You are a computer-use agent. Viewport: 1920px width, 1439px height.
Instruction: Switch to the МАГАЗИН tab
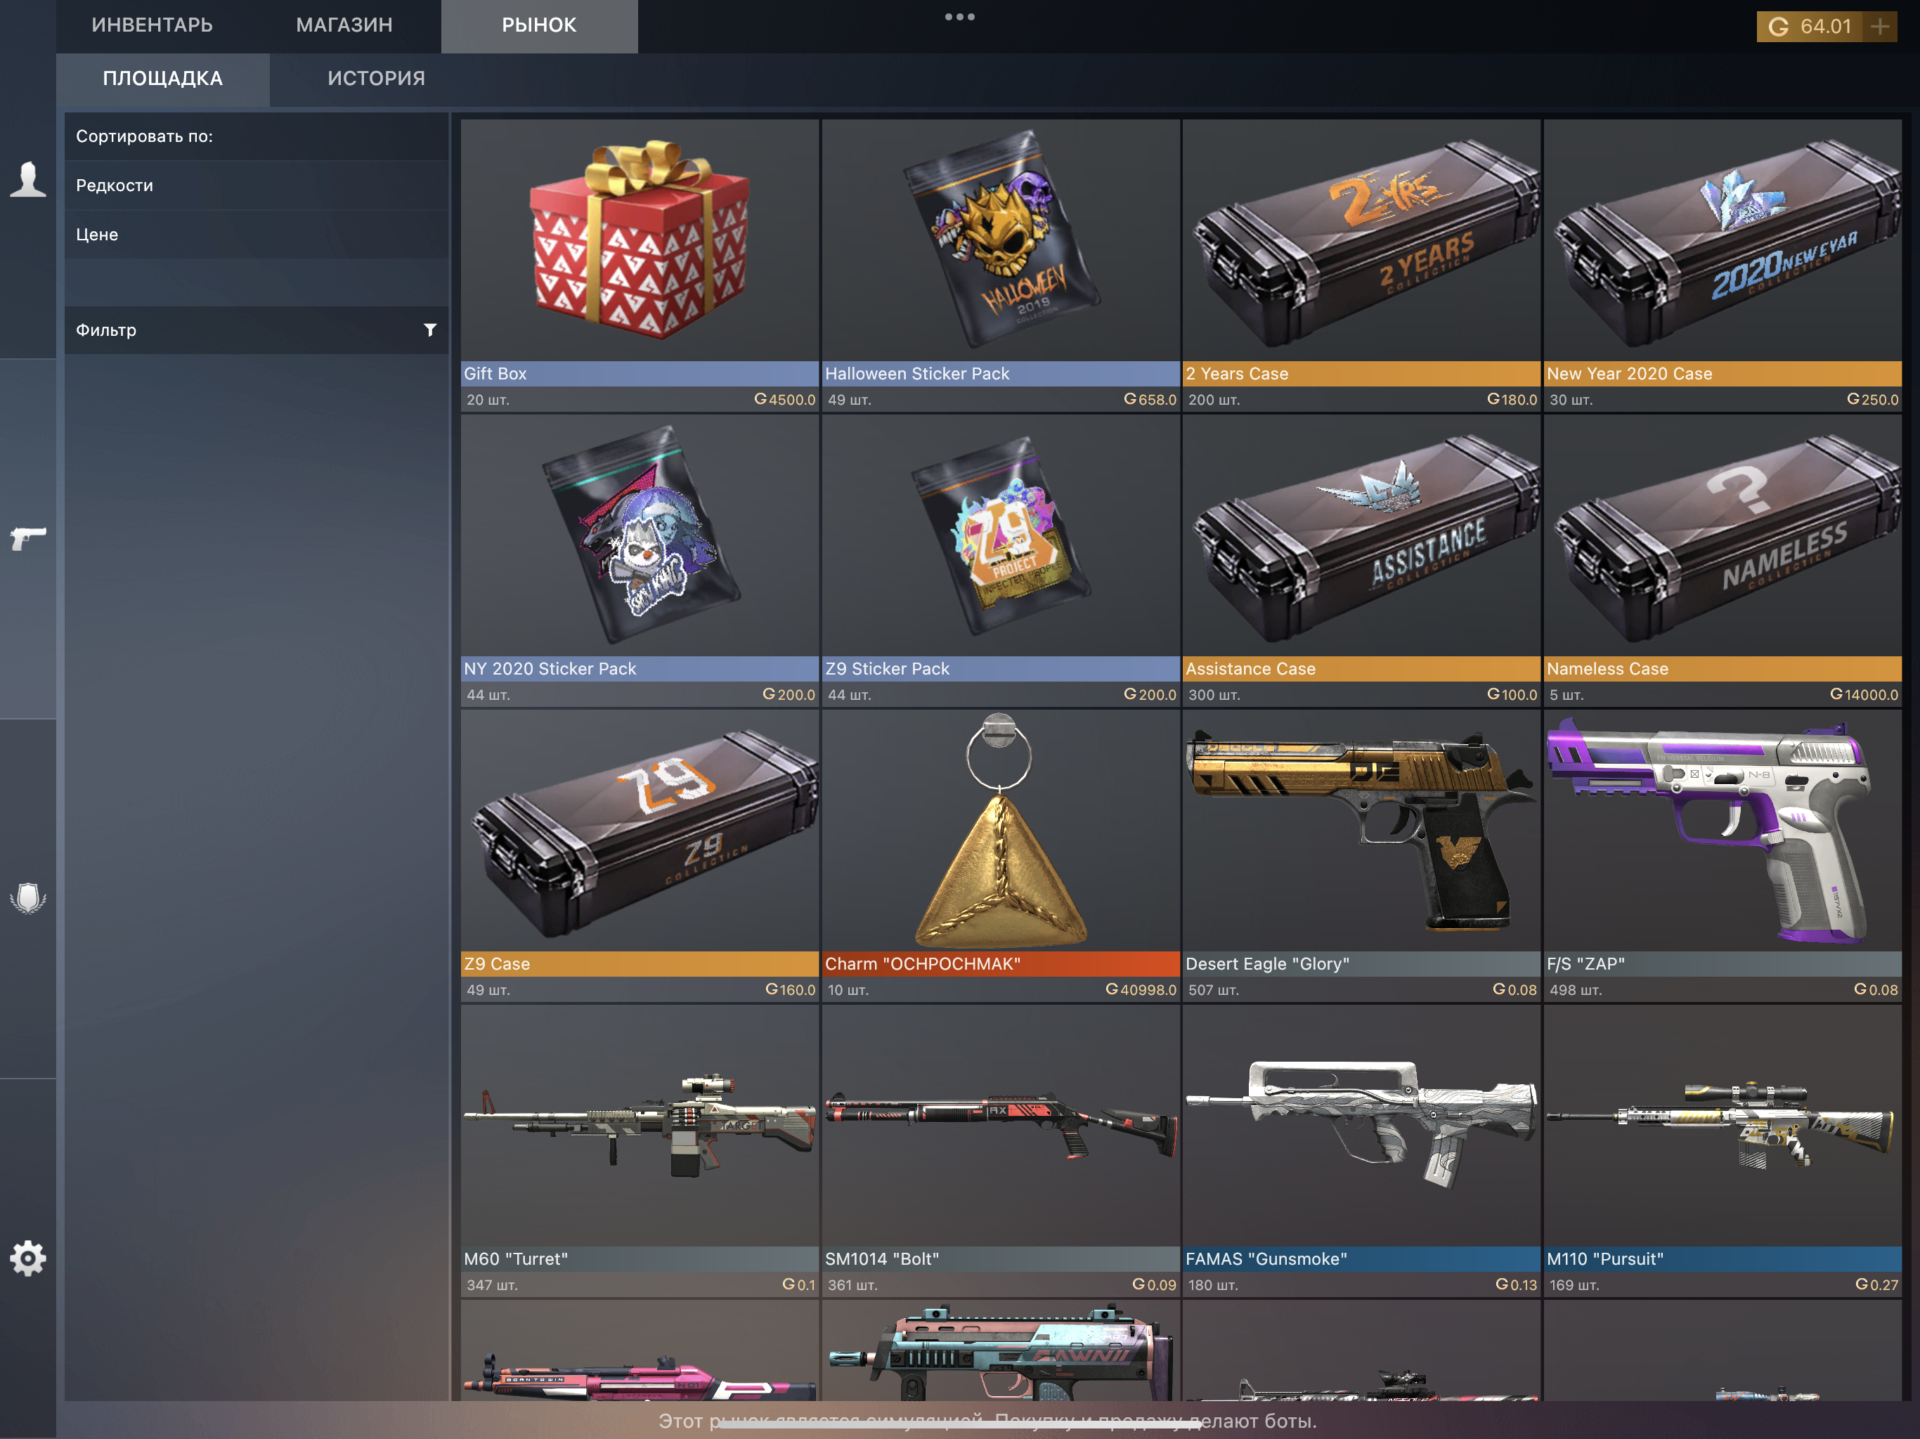344,25
